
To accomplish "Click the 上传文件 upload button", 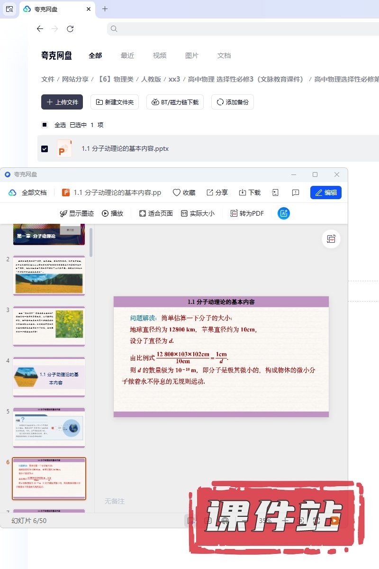I will [x=62, y=102].
